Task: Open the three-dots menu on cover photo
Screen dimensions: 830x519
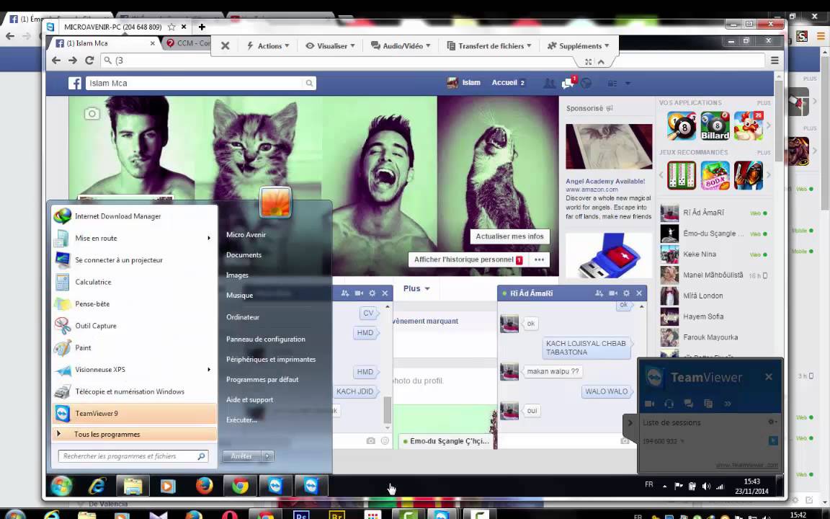Action: coord(540,259)
